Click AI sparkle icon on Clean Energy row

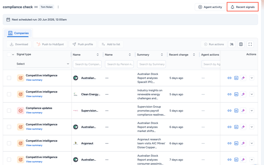[x=243, y=94]
